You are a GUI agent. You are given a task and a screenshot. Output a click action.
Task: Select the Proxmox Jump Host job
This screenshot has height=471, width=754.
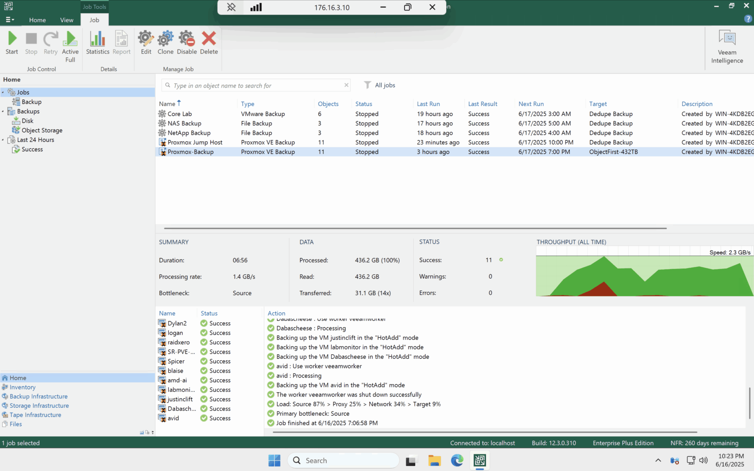pyautogui.click(x=455, y=142)
